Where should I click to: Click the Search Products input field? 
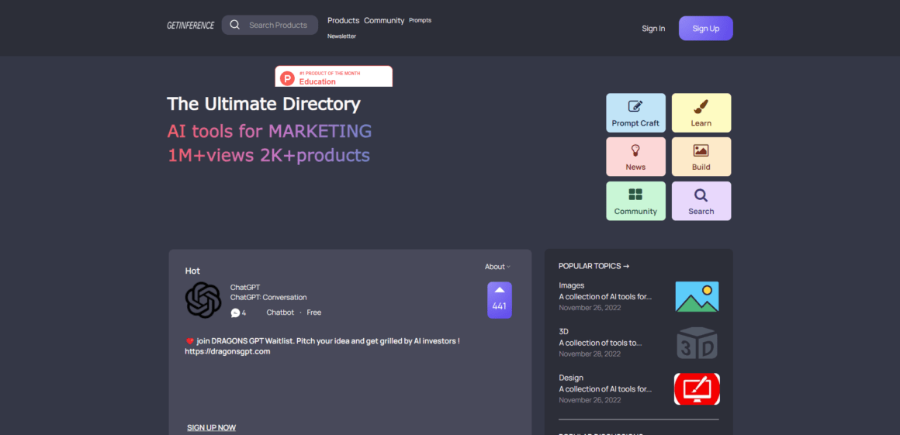click(278, 25)
